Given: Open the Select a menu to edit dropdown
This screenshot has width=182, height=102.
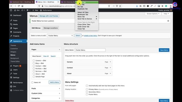Looking at the screenshot, I should pyautogui.click(x=60, y=35).
